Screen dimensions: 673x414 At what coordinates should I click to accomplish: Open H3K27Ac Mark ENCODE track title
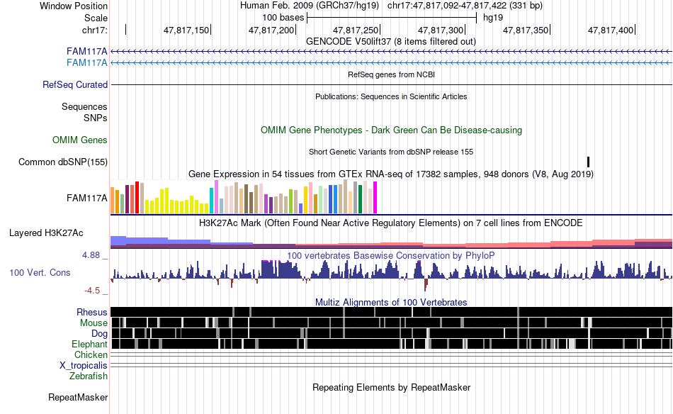391,223
